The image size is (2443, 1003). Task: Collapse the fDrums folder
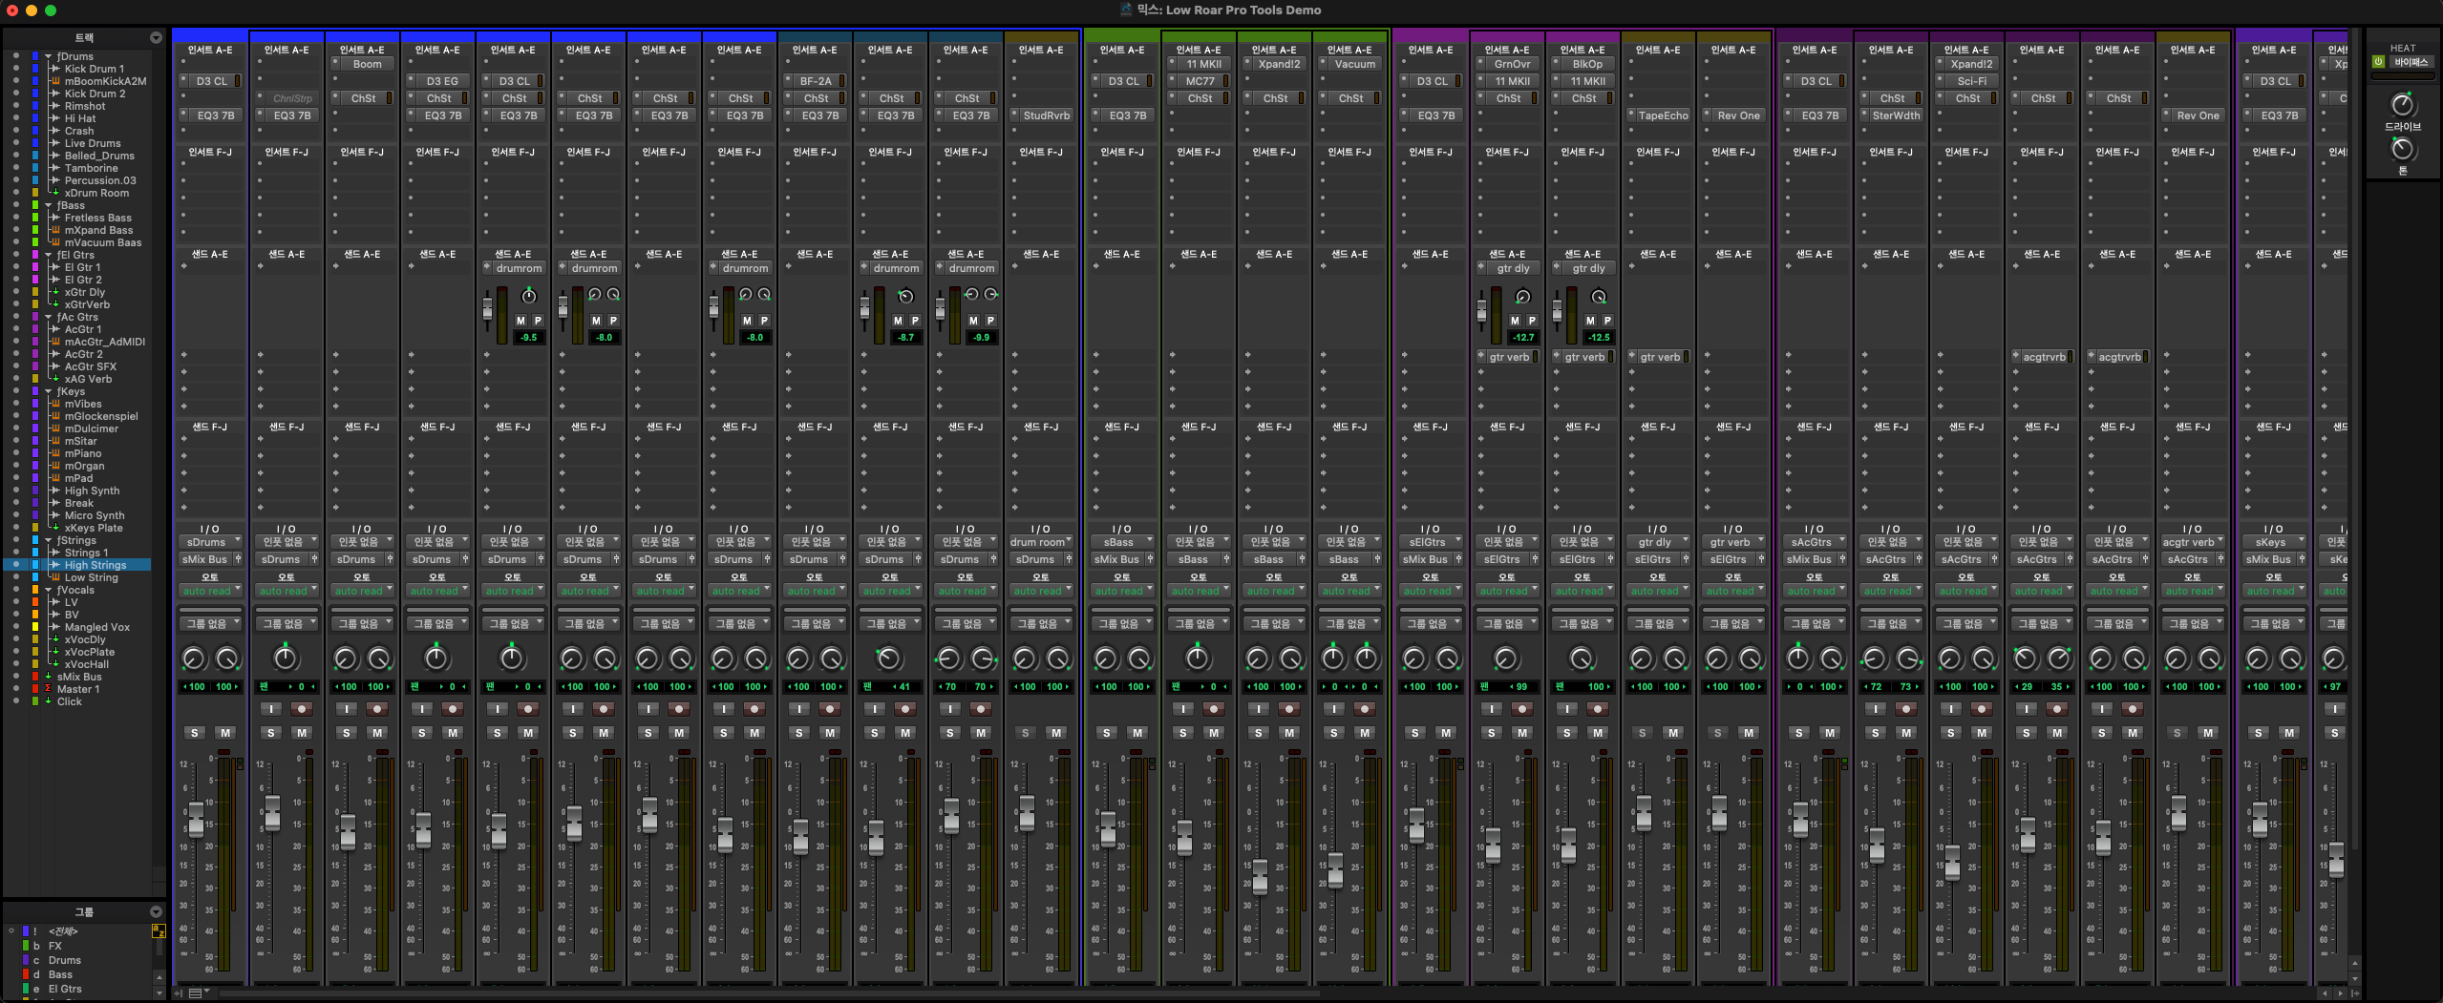point(48,56)
